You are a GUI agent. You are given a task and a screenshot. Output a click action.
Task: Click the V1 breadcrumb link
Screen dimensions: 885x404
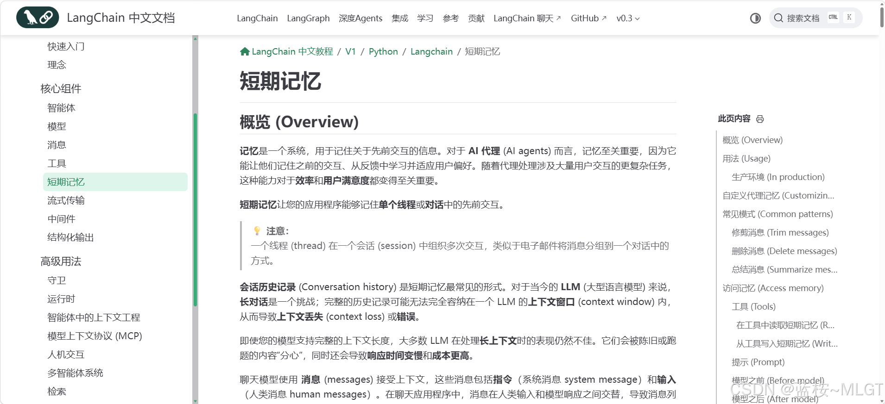pos(351,51)
